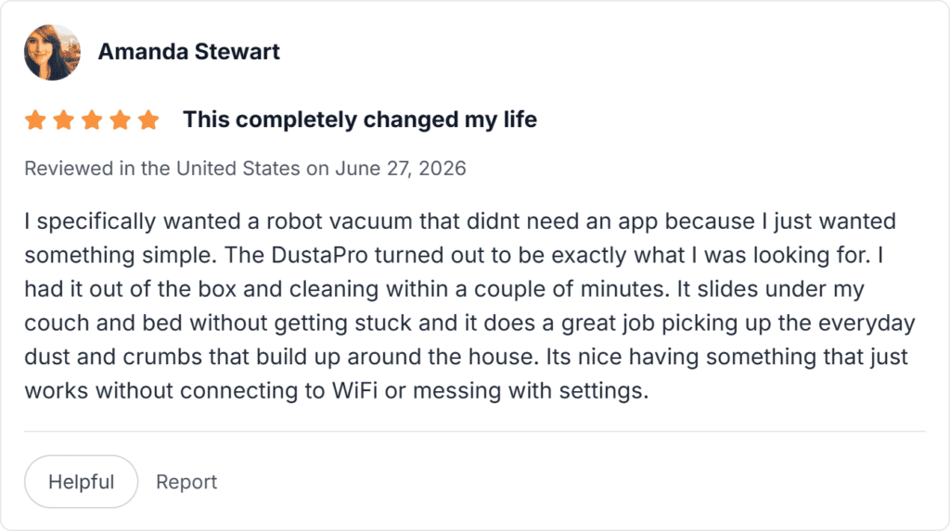The image size is (950, 531).
Task: Click the first orange rating star
Action: (x=36, y=120)
